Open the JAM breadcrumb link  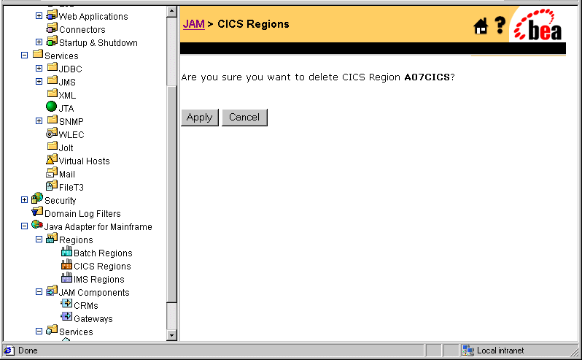coord(194,24)
